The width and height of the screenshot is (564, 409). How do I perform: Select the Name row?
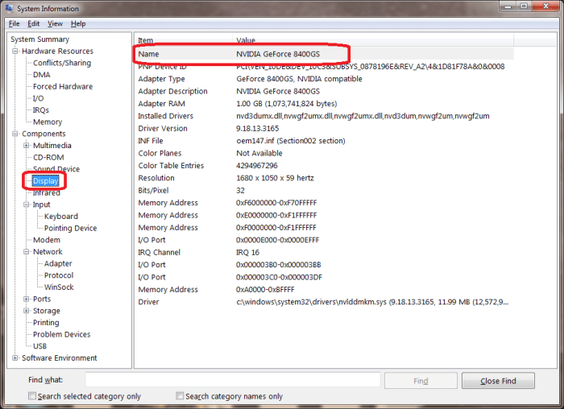pos(324,54)
